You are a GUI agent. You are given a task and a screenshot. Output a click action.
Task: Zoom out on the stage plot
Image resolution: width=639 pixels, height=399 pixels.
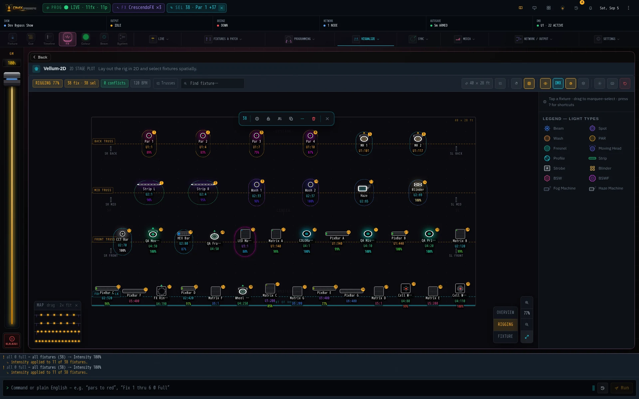527,325
